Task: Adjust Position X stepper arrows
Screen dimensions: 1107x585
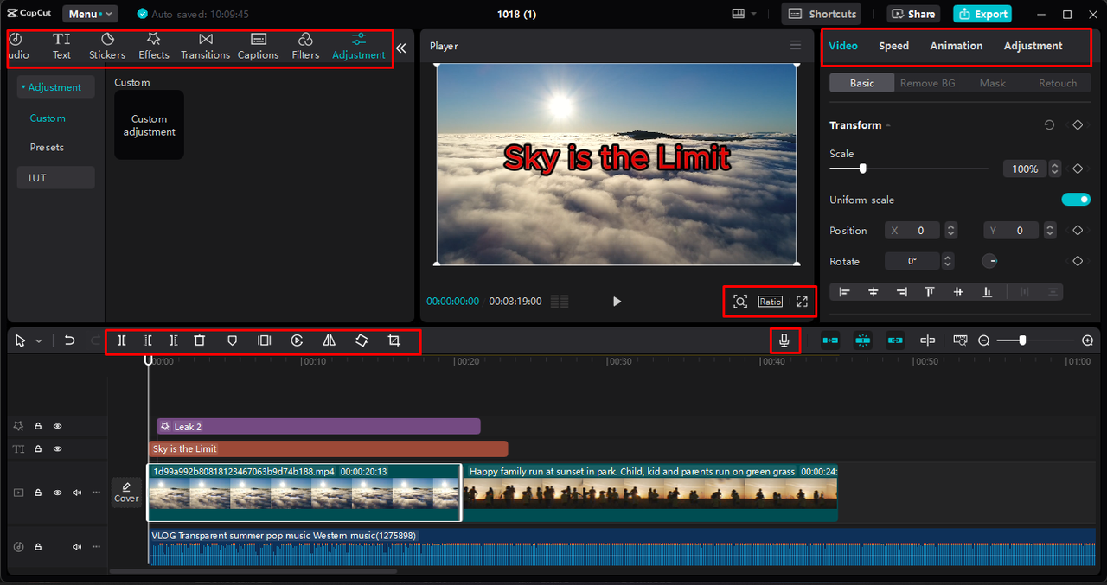Action: (x=950, y=231)
